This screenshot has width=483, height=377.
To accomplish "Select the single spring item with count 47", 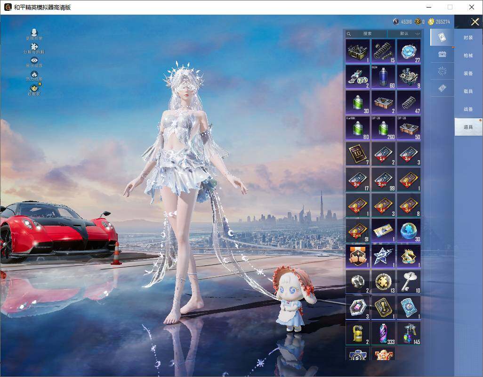I will pos(409,102).
